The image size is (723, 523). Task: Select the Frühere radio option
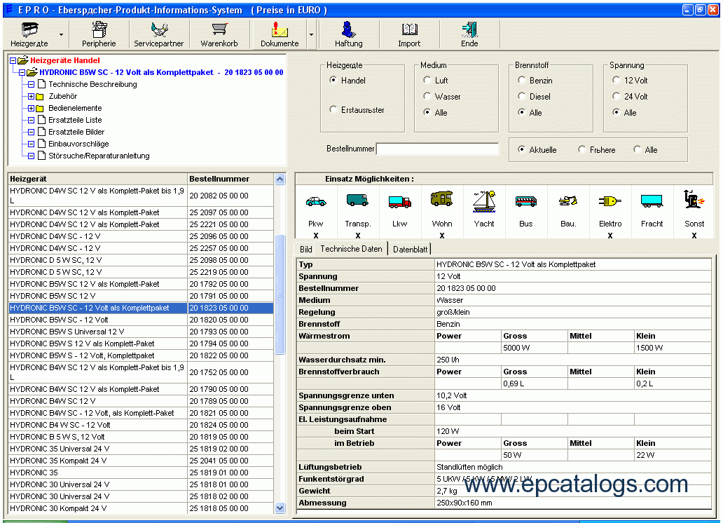[581, 149]
